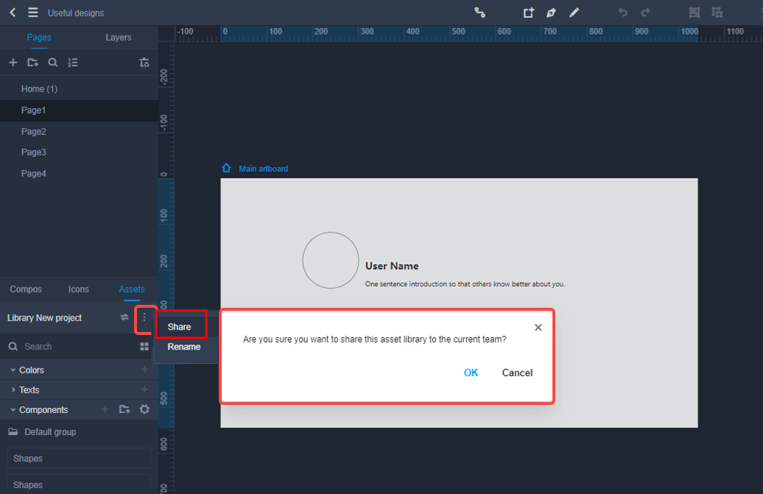Select the One sentence introduction text
This screenshot has width=763, height=494.
465,284
